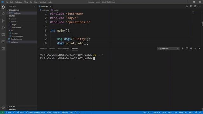Viewport: 203px width, 114px height.
Task: Click the CMake debug bug icon in status bar
Action: click(x=75, y=112)
